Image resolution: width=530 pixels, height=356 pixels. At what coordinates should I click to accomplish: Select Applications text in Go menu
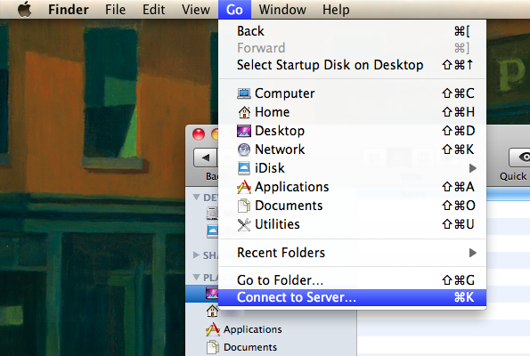click(x=292, y=187)
